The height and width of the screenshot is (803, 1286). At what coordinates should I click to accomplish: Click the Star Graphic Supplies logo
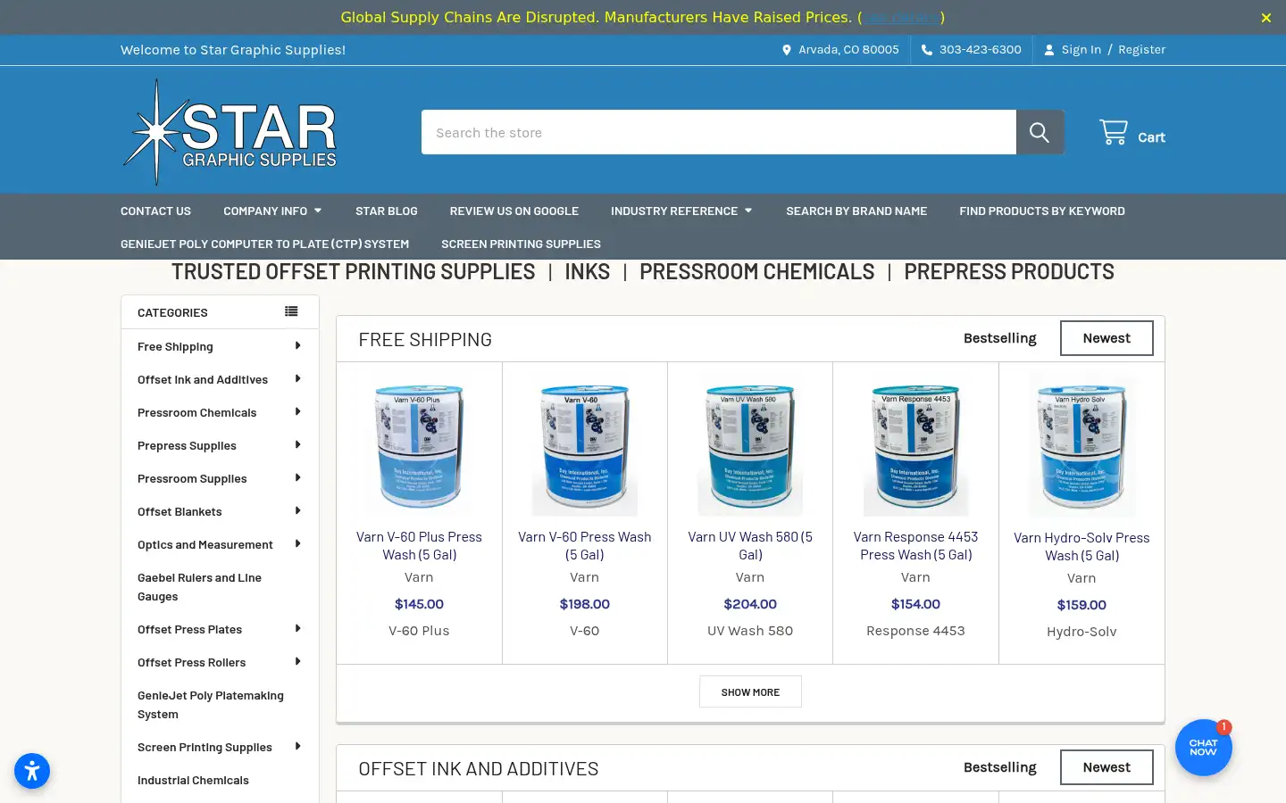[230, 132]
